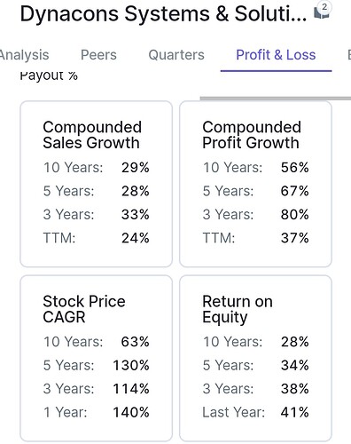Select the 5 Years stock CAGR 130% value

tap(131, 365)
